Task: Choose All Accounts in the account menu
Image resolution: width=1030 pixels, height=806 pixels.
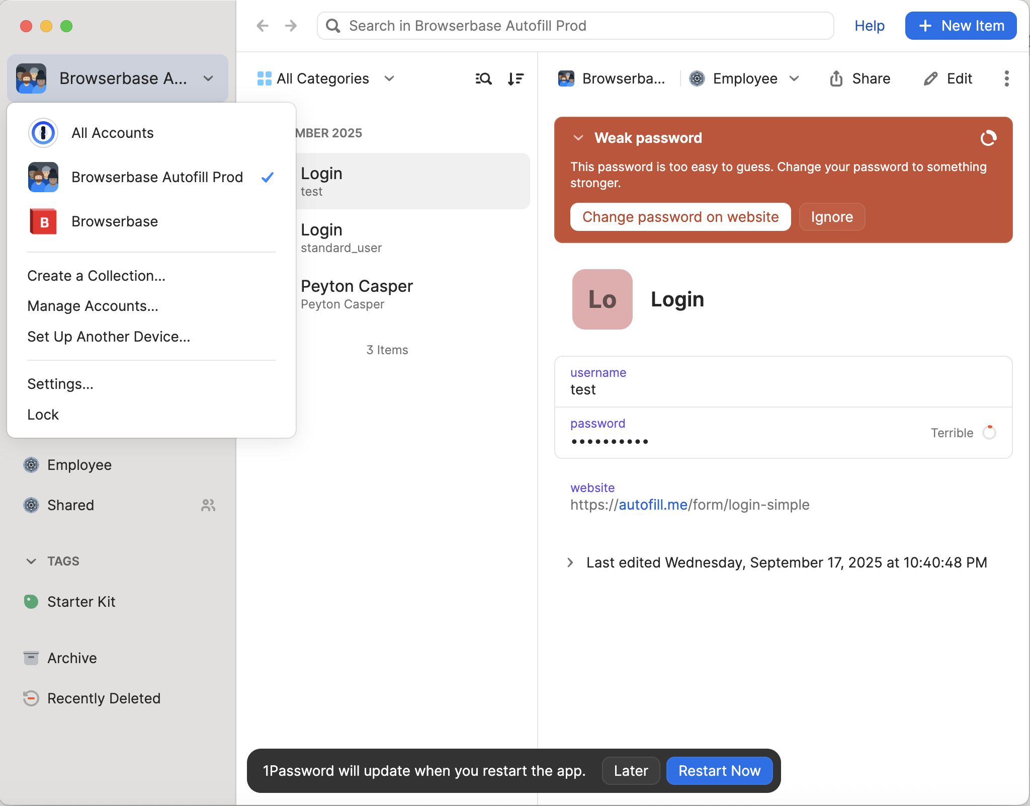Action: click(112, 133)
